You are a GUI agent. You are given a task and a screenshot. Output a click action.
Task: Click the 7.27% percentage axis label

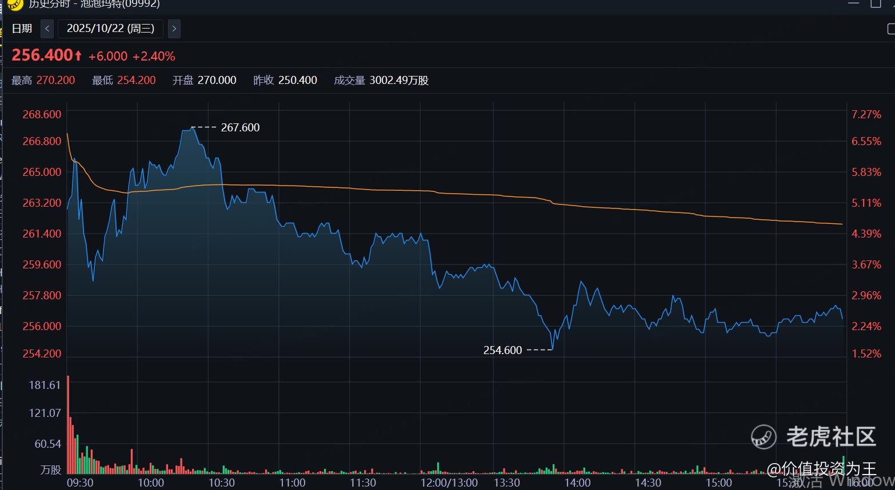(866, 114)
